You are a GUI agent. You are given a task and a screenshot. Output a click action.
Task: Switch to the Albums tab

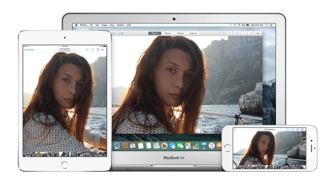click(180, 34)
